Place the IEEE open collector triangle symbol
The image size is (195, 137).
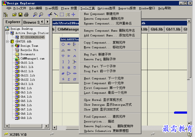point(63,56)
